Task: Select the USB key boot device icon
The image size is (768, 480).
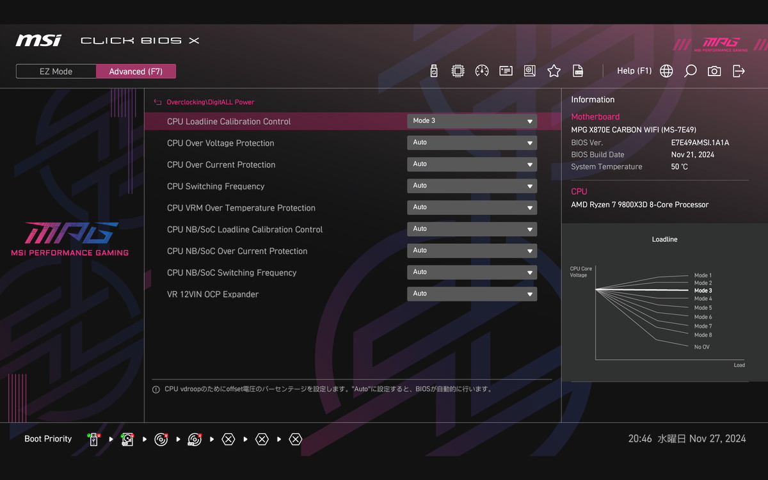Action: (94, 439)
